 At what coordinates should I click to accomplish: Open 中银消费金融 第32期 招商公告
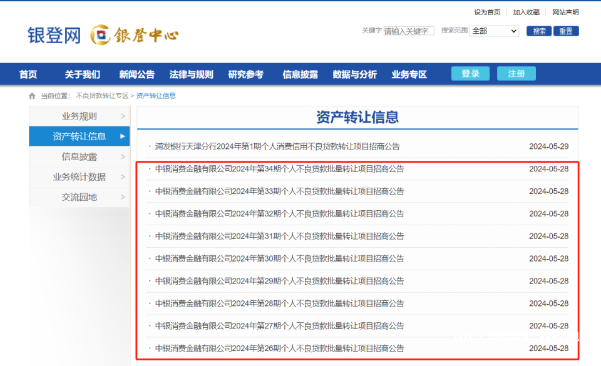coord(279,213)
